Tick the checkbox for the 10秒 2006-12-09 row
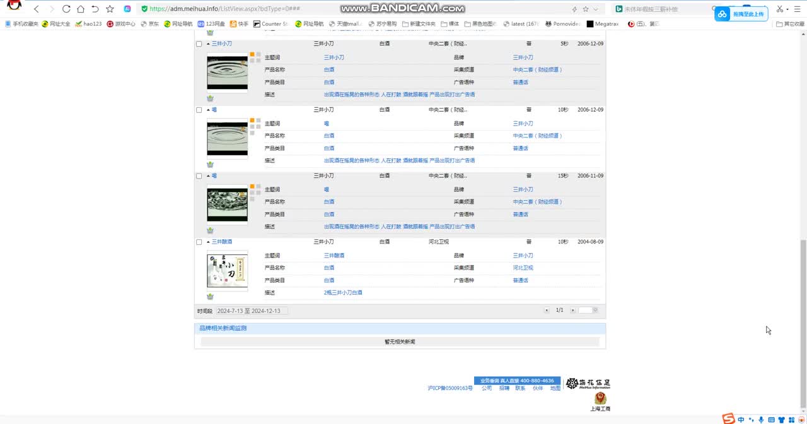Image resolution: width=807 pixels, height=424 pixels. pyautogui.click(x=199, y=110)
